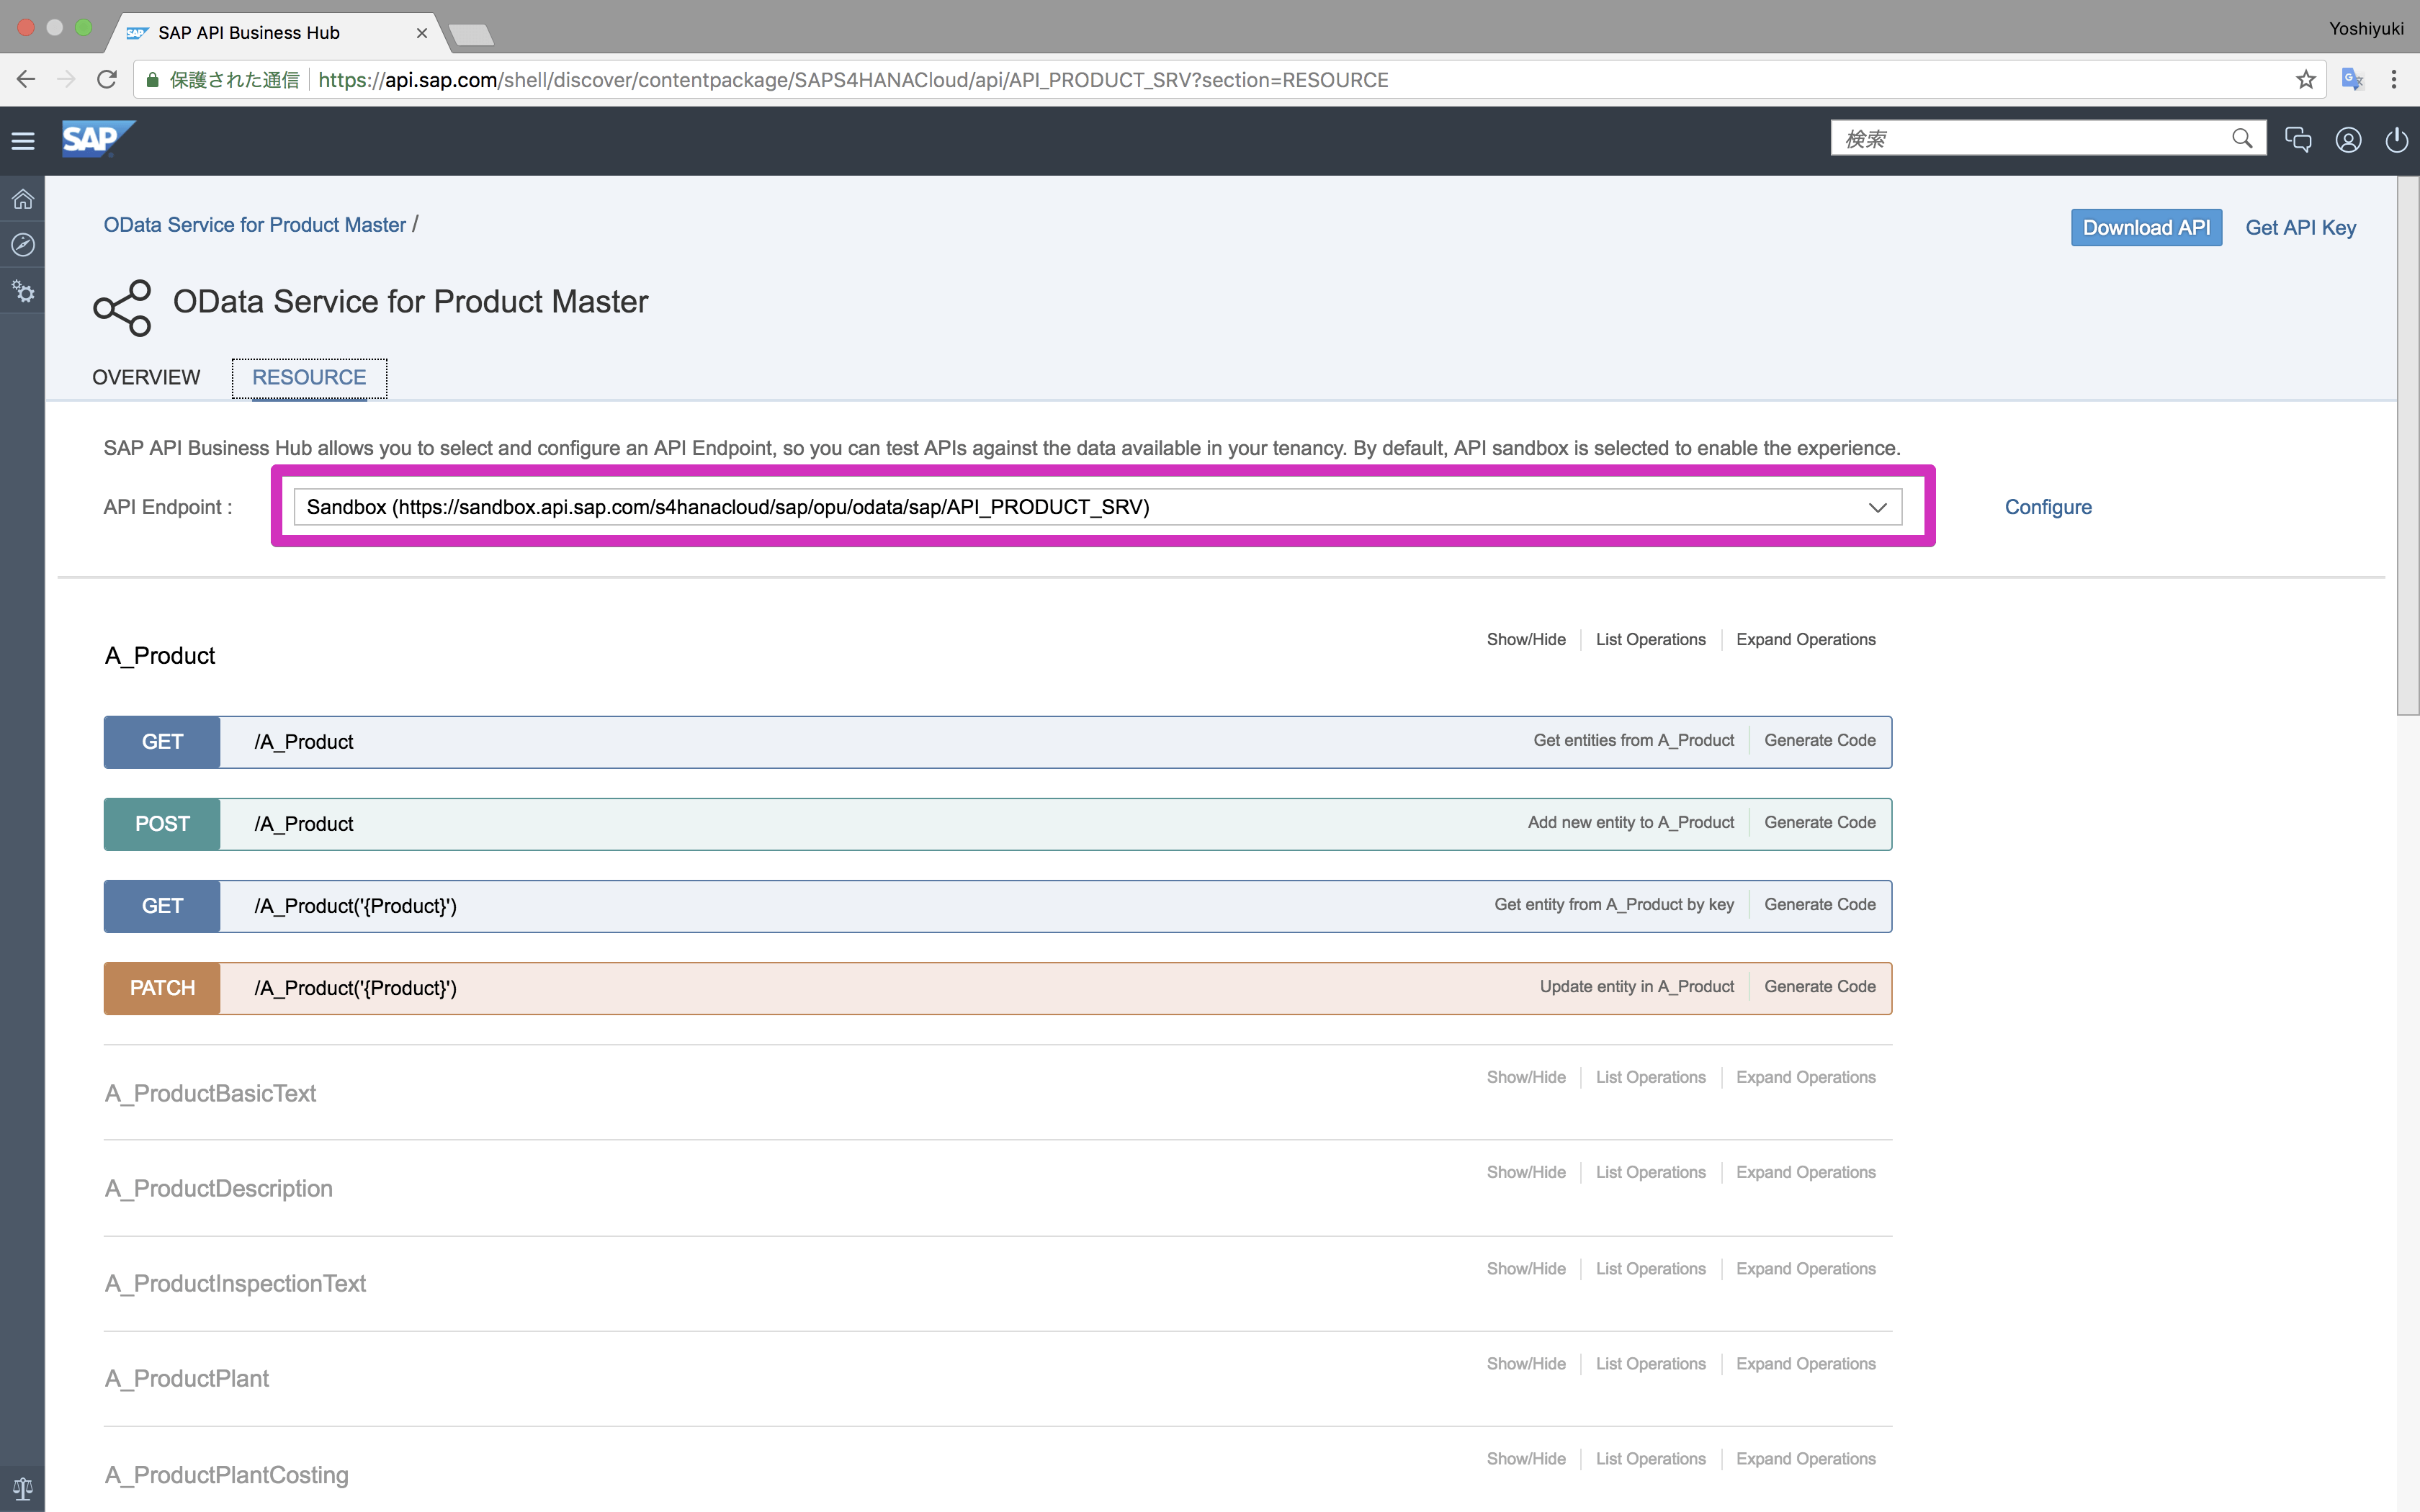Open the compass discover icon
Image resolution: width=2420 pixels, height=1512 pixels.
tap(23, 245)
